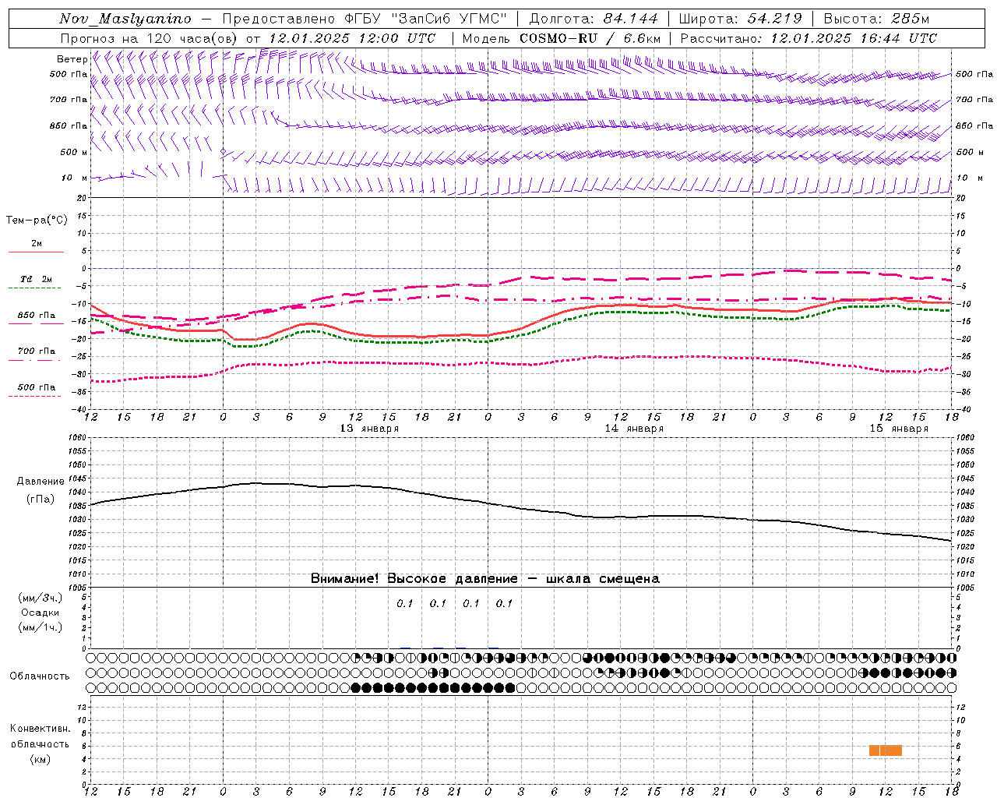Click the leftmost 0.1 precipitation value
Image resolution: width=997 pixels, height=798 pixels.
[405, 603]
